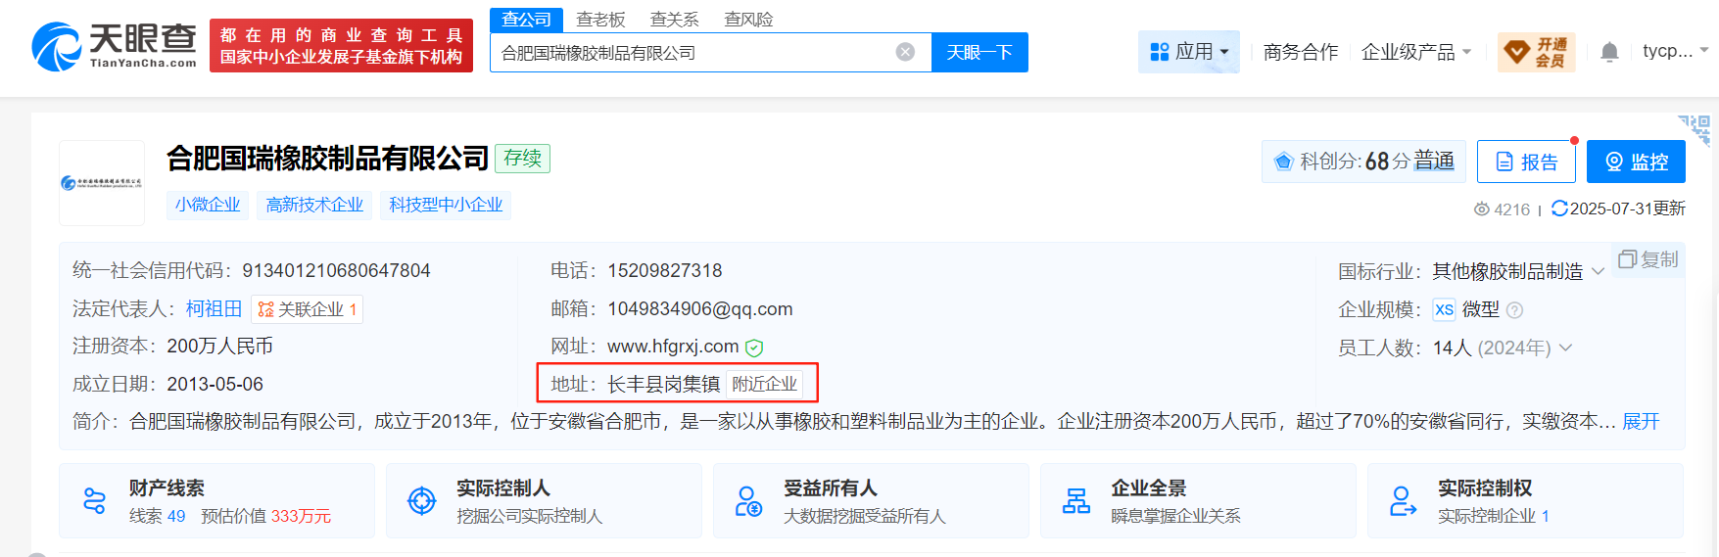Image resolution: width=1719 pixels, height=557 pixels.
Task: Click the 关联企业 1 tag
Action: pyautogui.click(x=308, y=309)
